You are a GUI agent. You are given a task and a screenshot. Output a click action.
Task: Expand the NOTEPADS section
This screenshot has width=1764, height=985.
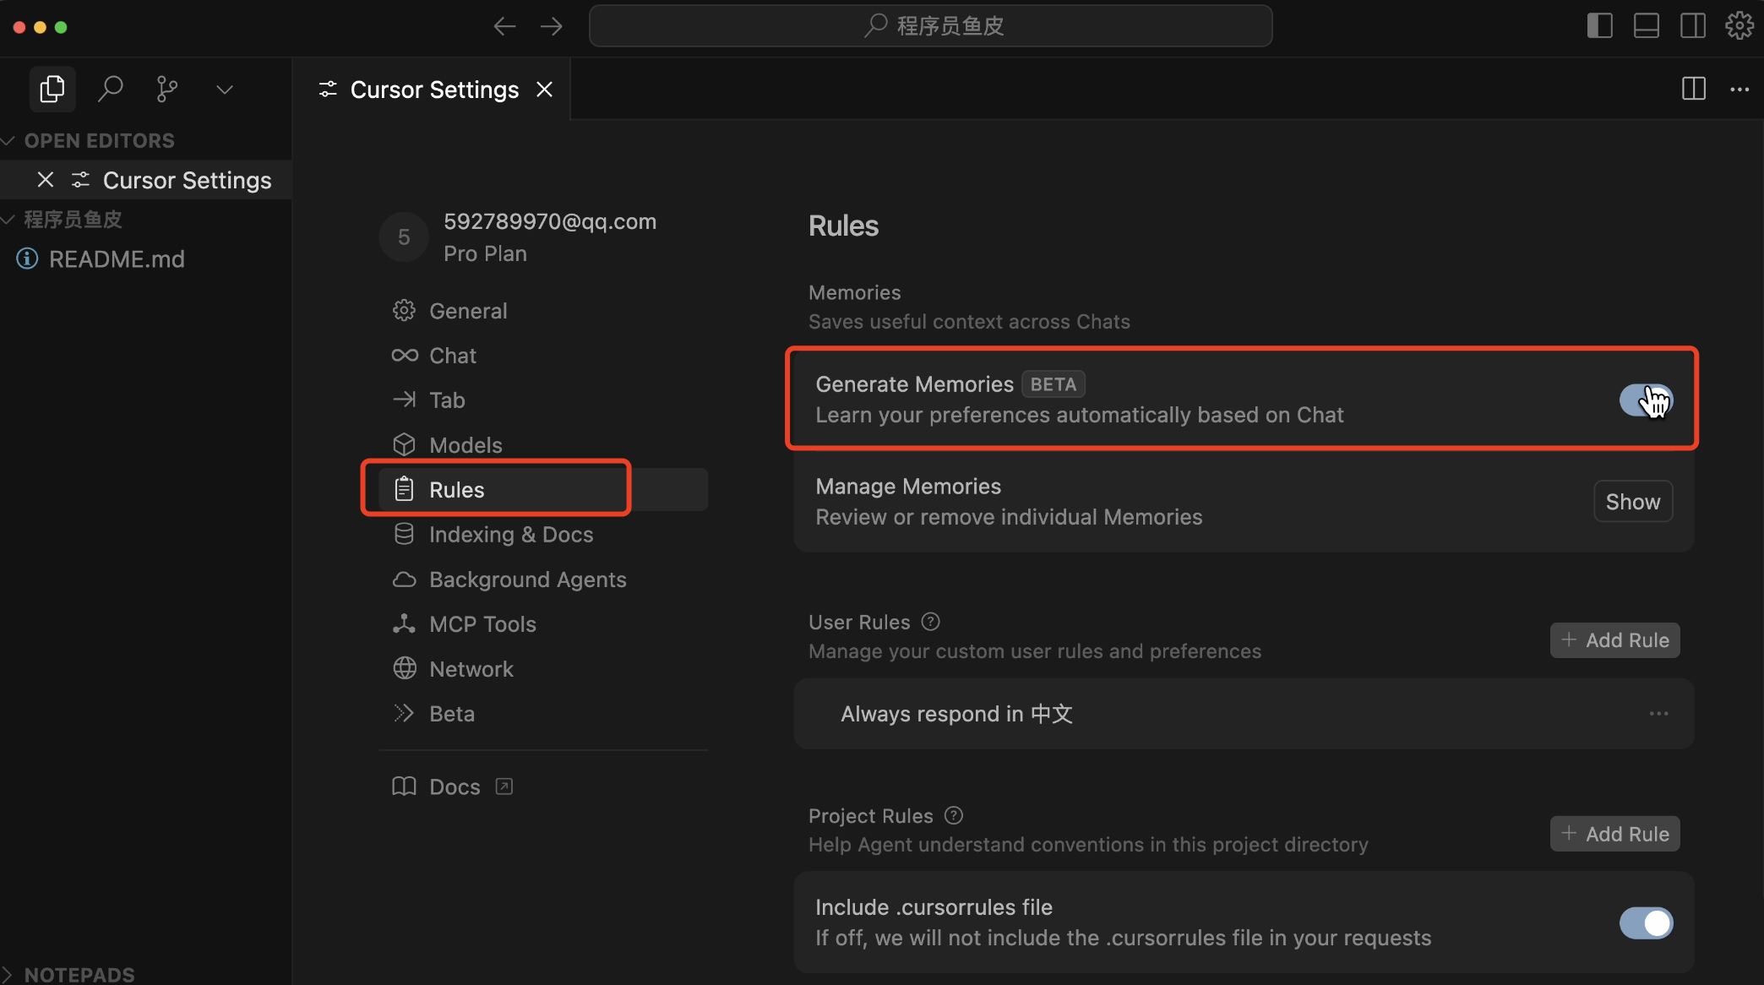coord(78,974)
